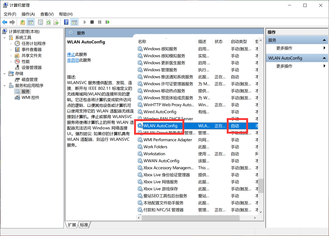This screenshot has width=329, height=236.
Task: Click the stop service square icon
Action: pos(92,22)
